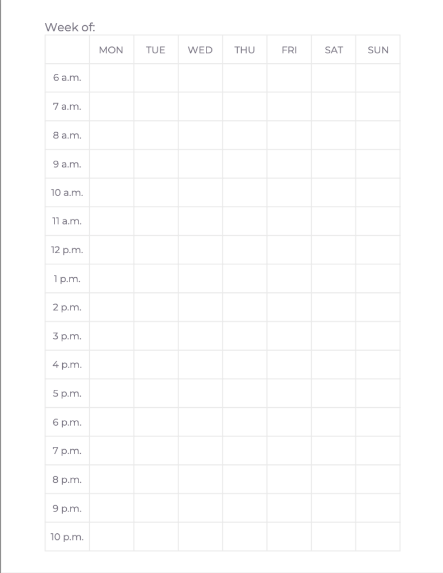443x573 pixels.
Task: Select the SUN column header
Action: pos(378,50)
